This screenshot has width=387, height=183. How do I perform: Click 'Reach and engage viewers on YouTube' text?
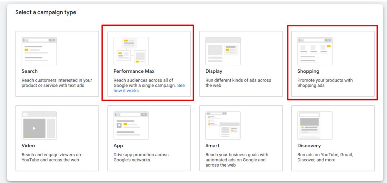[51, 157]
